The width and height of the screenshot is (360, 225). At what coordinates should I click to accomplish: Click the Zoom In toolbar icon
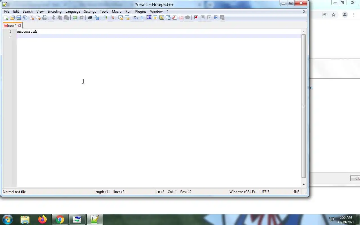pos(105,17)
